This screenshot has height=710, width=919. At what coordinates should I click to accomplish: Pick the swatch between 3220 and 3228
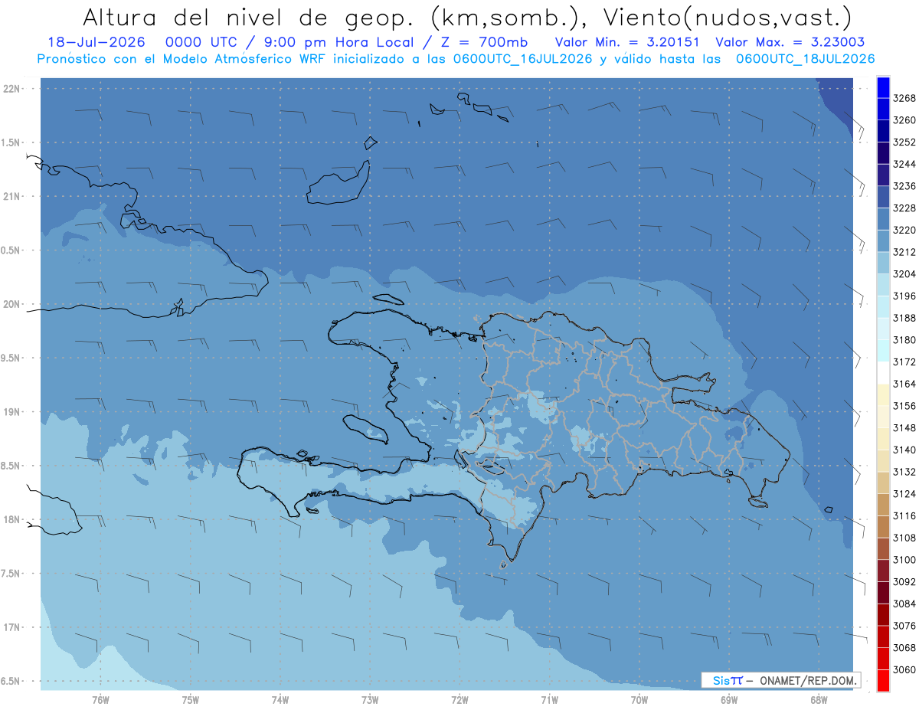click(x=882, y=219)
